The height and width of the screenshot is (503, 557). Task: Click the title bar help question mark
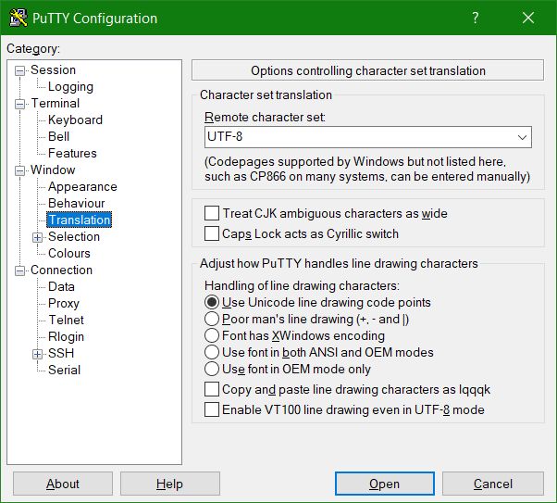[476, 18]
